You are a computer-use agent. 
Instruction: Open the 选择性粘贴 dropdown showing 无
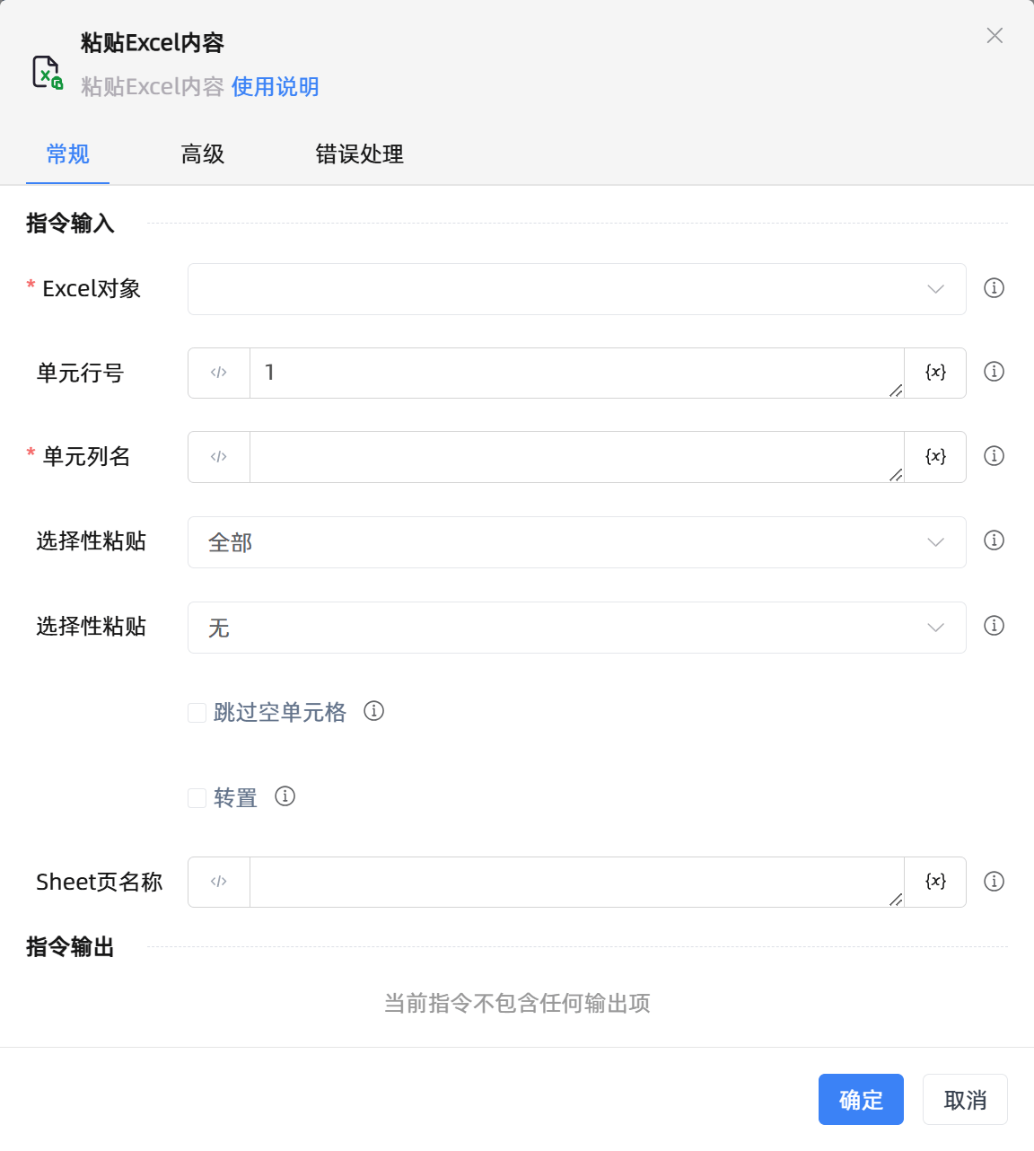click(x=576, y=628)
